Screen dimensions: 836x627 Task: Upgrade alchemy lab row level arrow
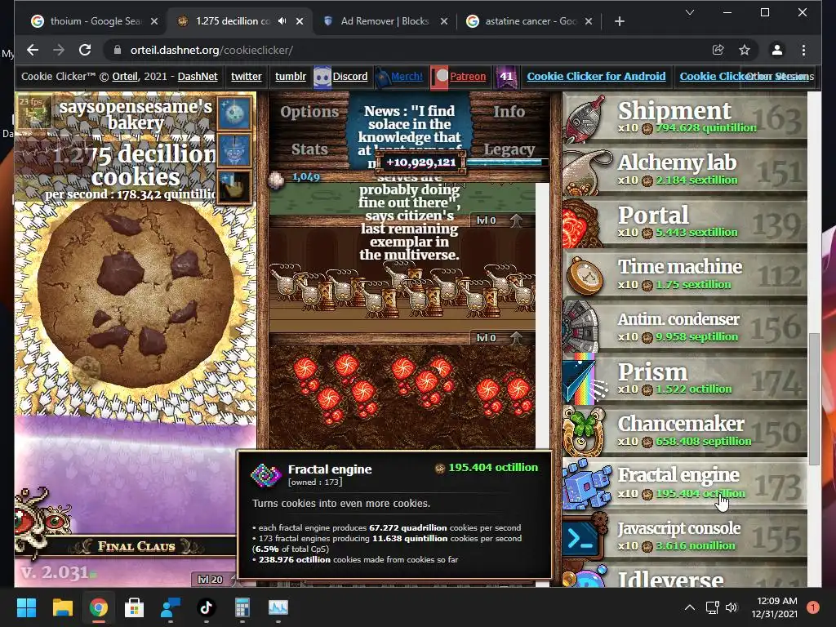point(516,220)
